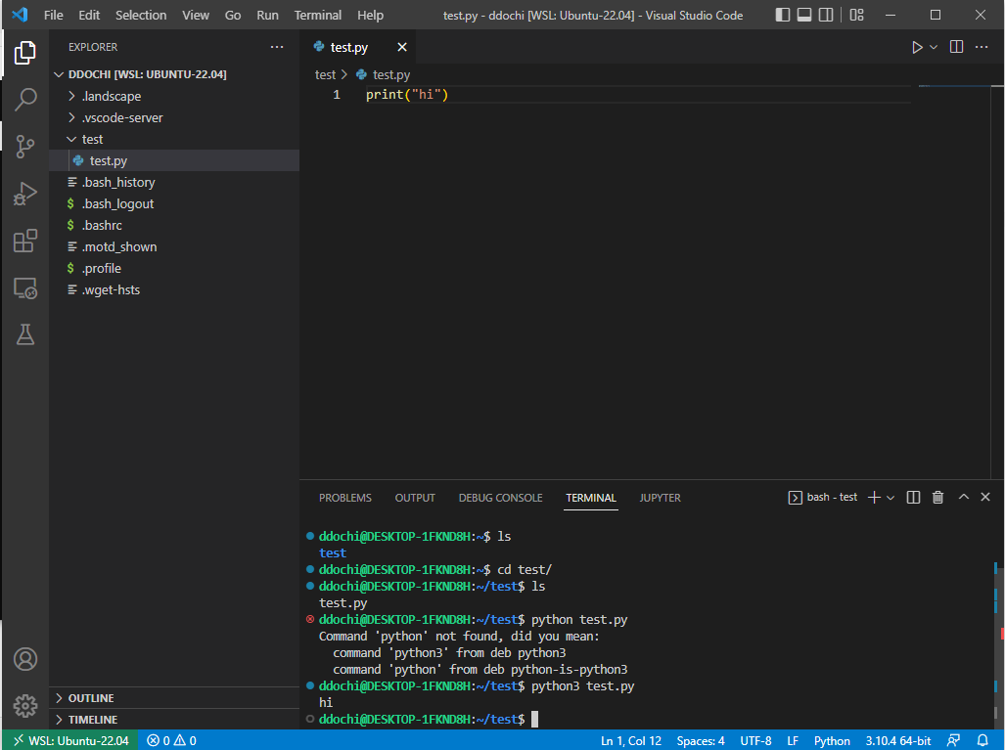Open the Terminal menu
Screen dimensions: 1005x750
(318, 15)
